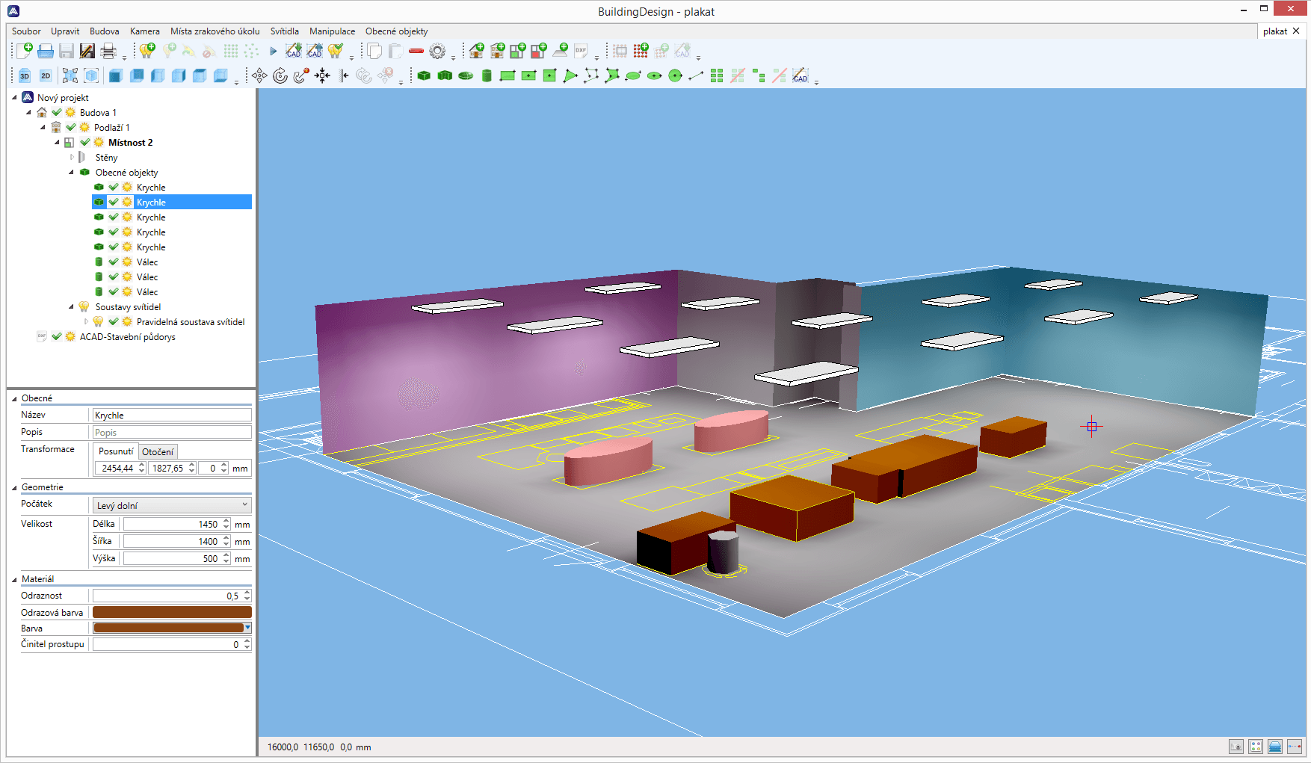Open the Kamera menu
This screenshot has height=763, width=1311.
(144, 31)
